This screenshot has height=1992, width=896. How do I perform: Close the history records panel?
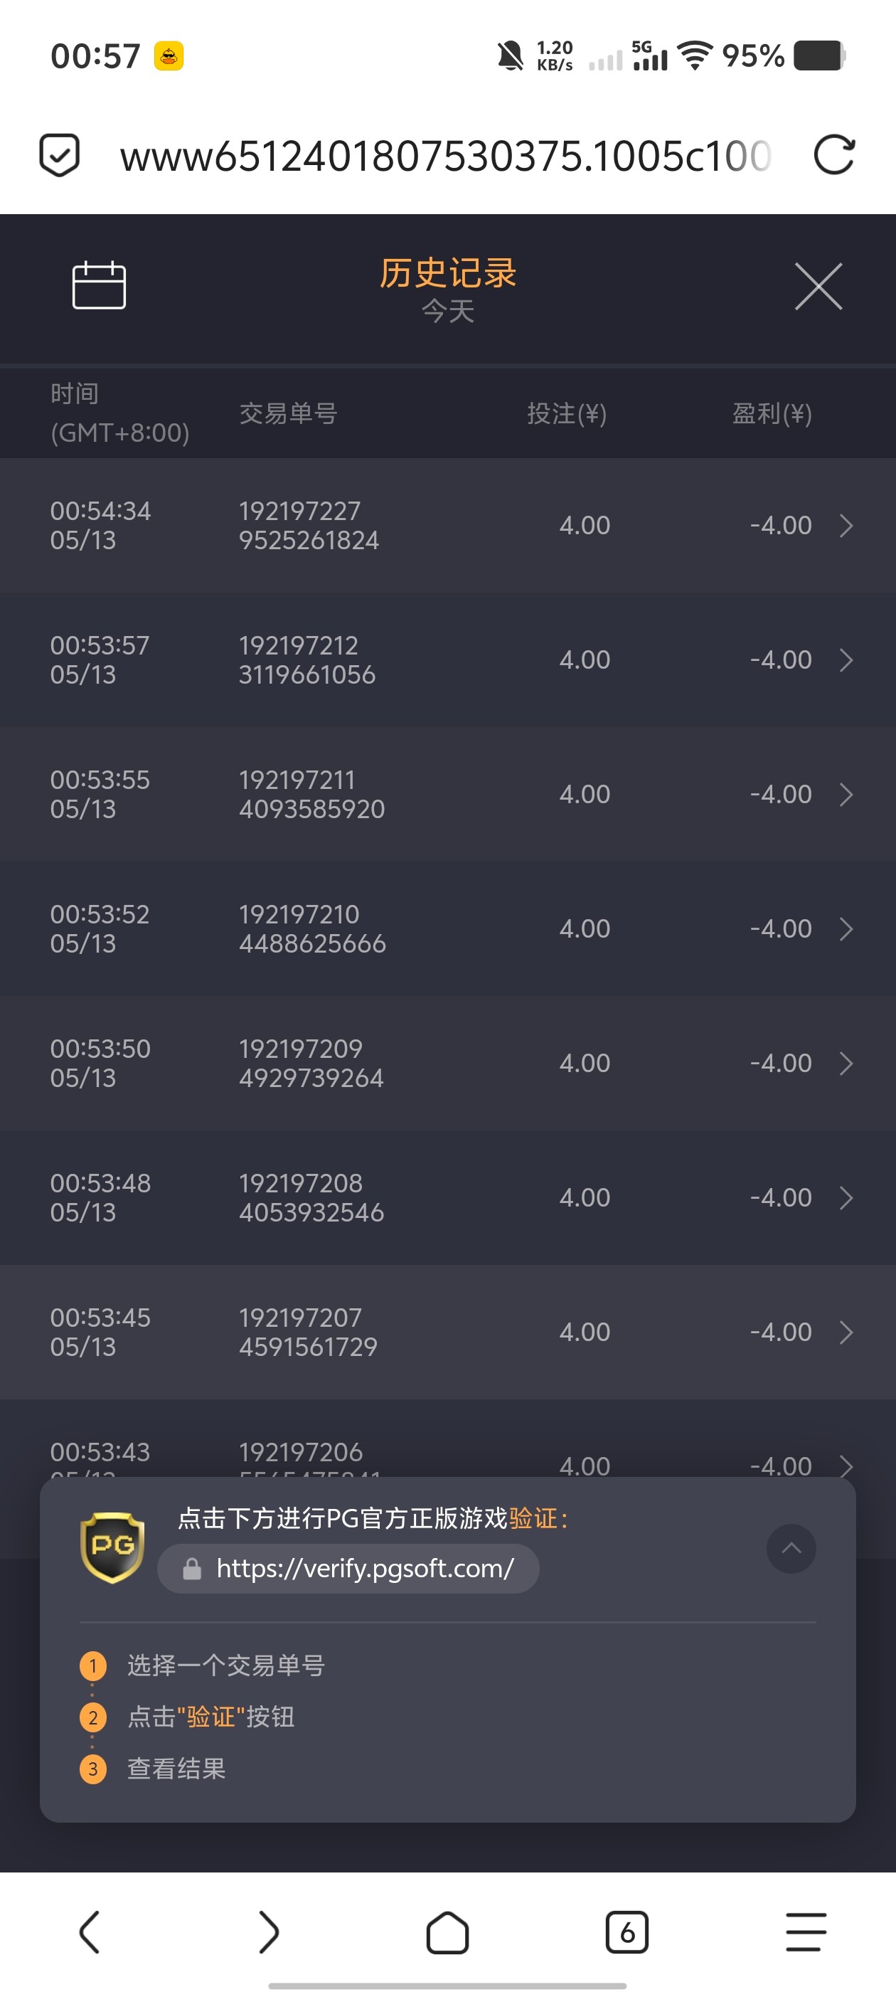[x=818, y=286]
